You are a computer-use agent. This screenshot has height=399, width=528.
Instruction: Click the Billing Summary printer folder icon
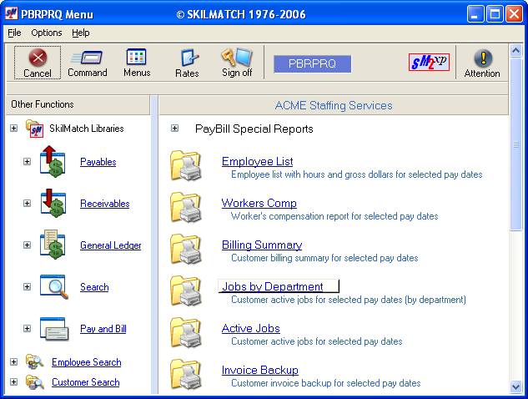pos(186,249)
